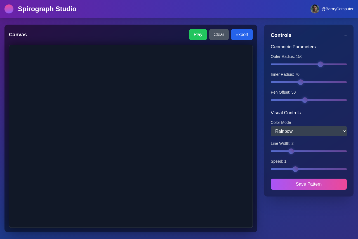Click the Speed slider handle
This screenshot has height=239, width=358.
pyautogui.click(x=295, y=169)
